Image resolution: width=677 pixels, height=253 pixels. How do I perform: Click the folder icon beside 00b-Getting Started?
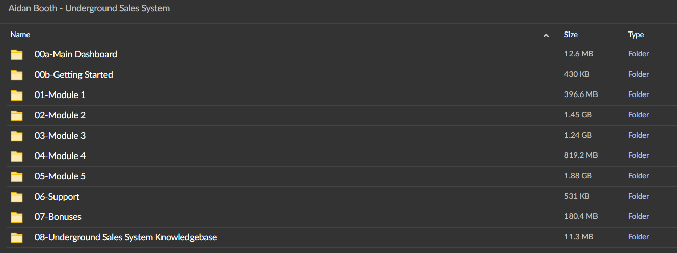(x=17, y=75)
